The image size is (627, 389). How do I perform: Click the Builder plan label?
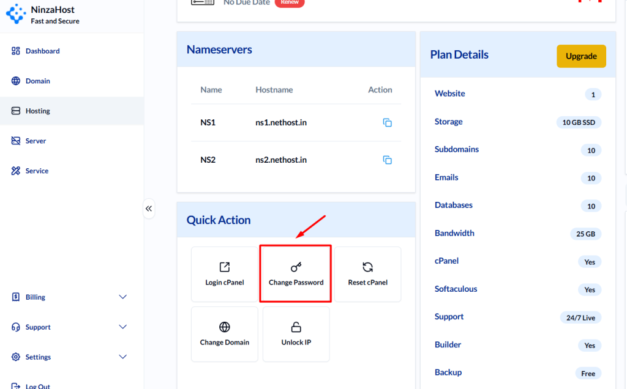[448, 344]
